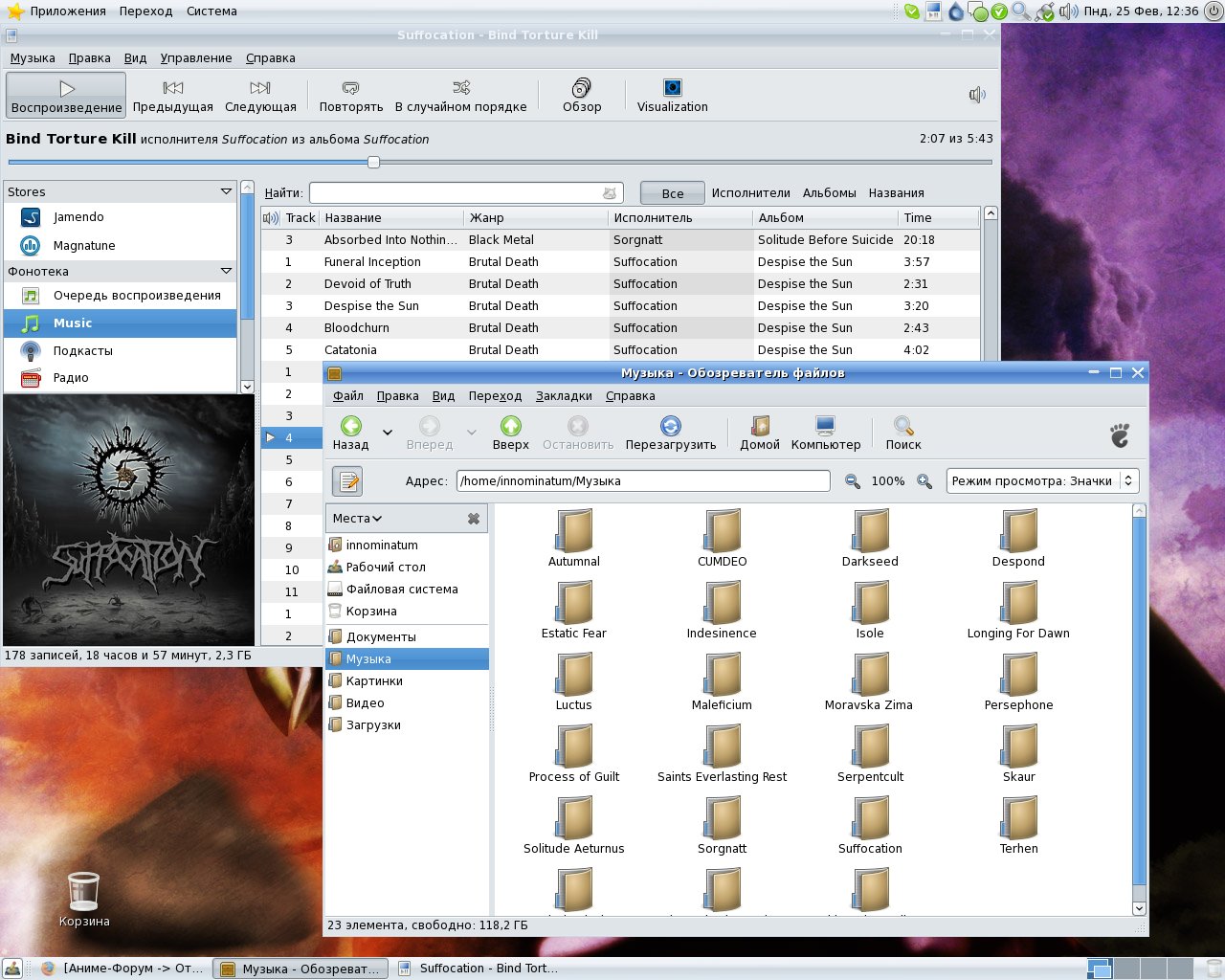Open Рабочий стол in Places
Image resolution: width=1225 pixels, height=980 pixels.
(x=407, y=568)
